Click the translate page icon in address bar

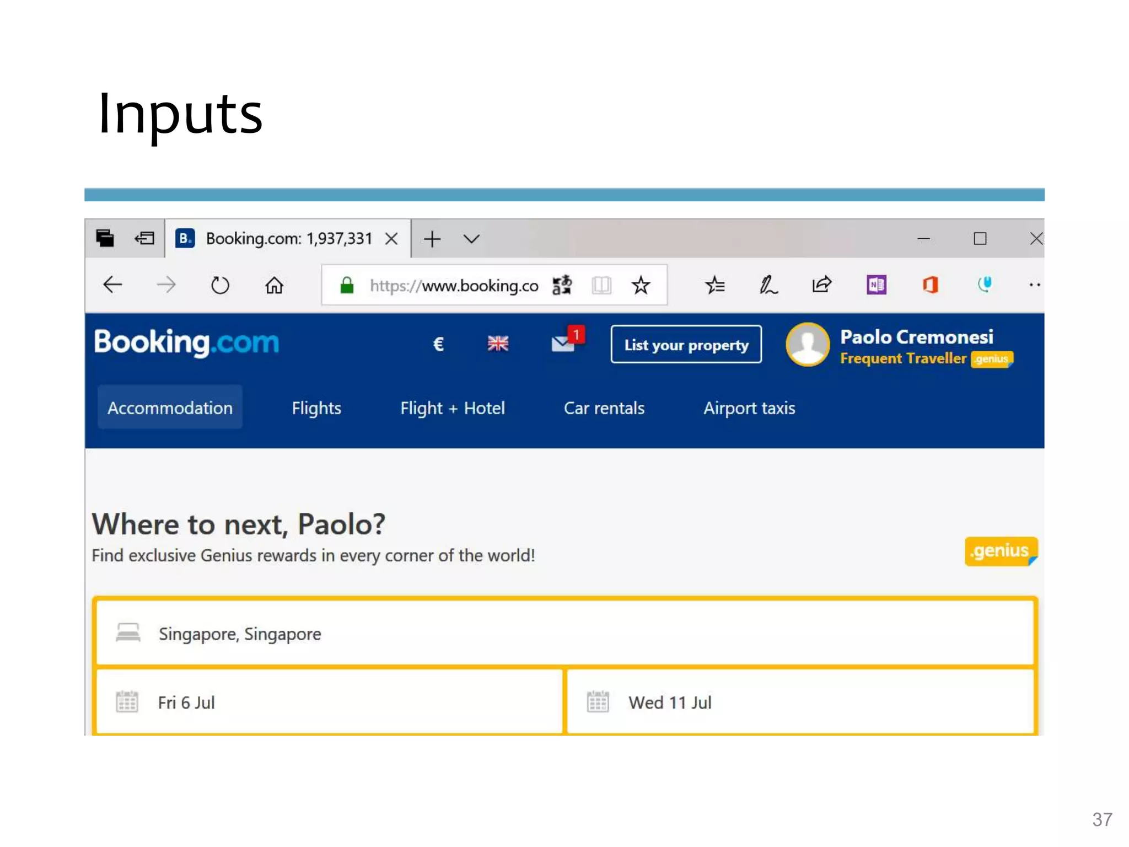[562, 285]
